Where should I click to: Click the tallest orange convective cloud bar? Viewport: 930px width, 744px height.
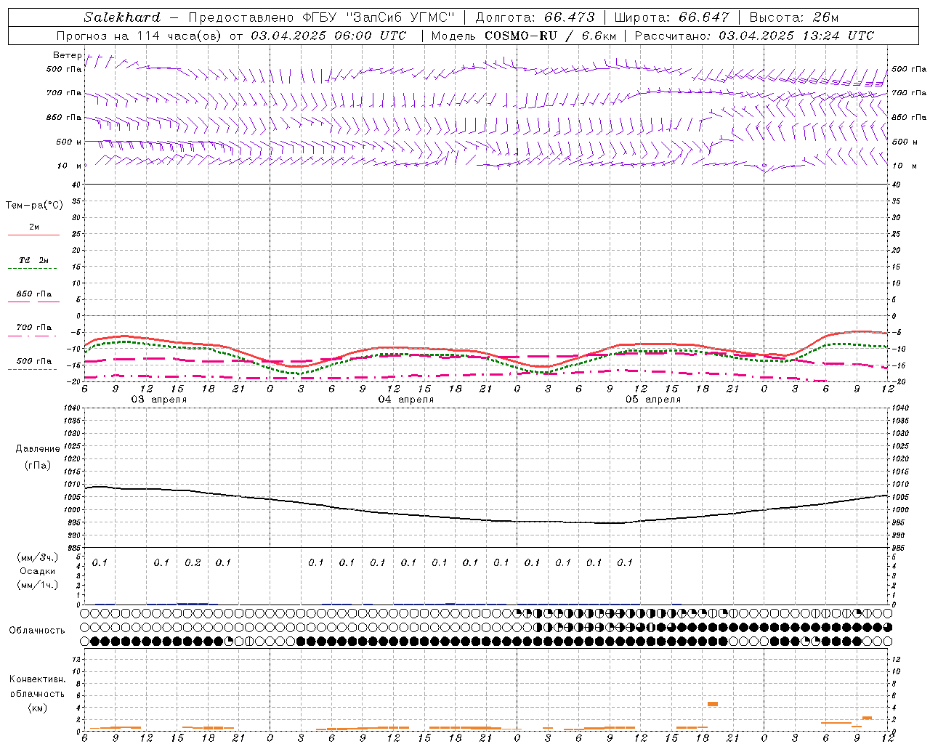[x=713, y=704]
